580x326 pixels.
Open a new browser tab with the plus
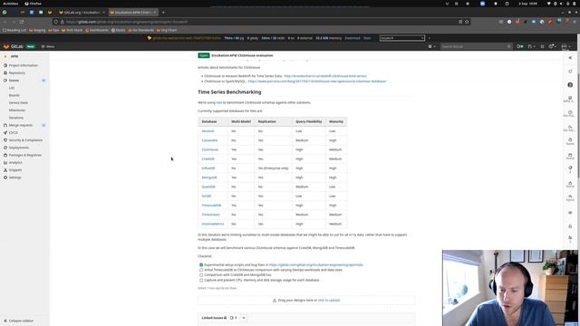(x=163, y=13)
